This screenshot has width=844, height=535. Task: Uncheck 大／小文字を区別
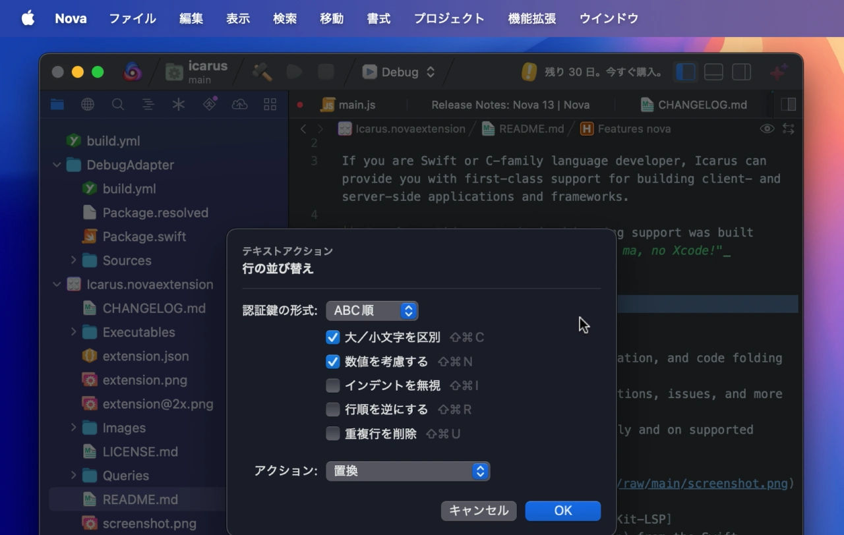332,337
